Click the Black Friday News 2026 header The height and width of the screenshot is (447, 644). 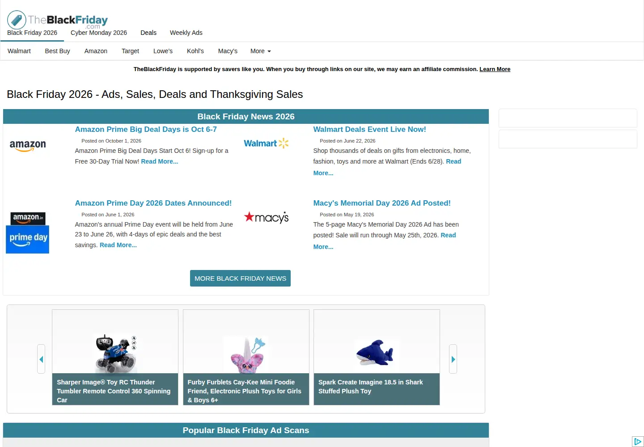[246, 117]
